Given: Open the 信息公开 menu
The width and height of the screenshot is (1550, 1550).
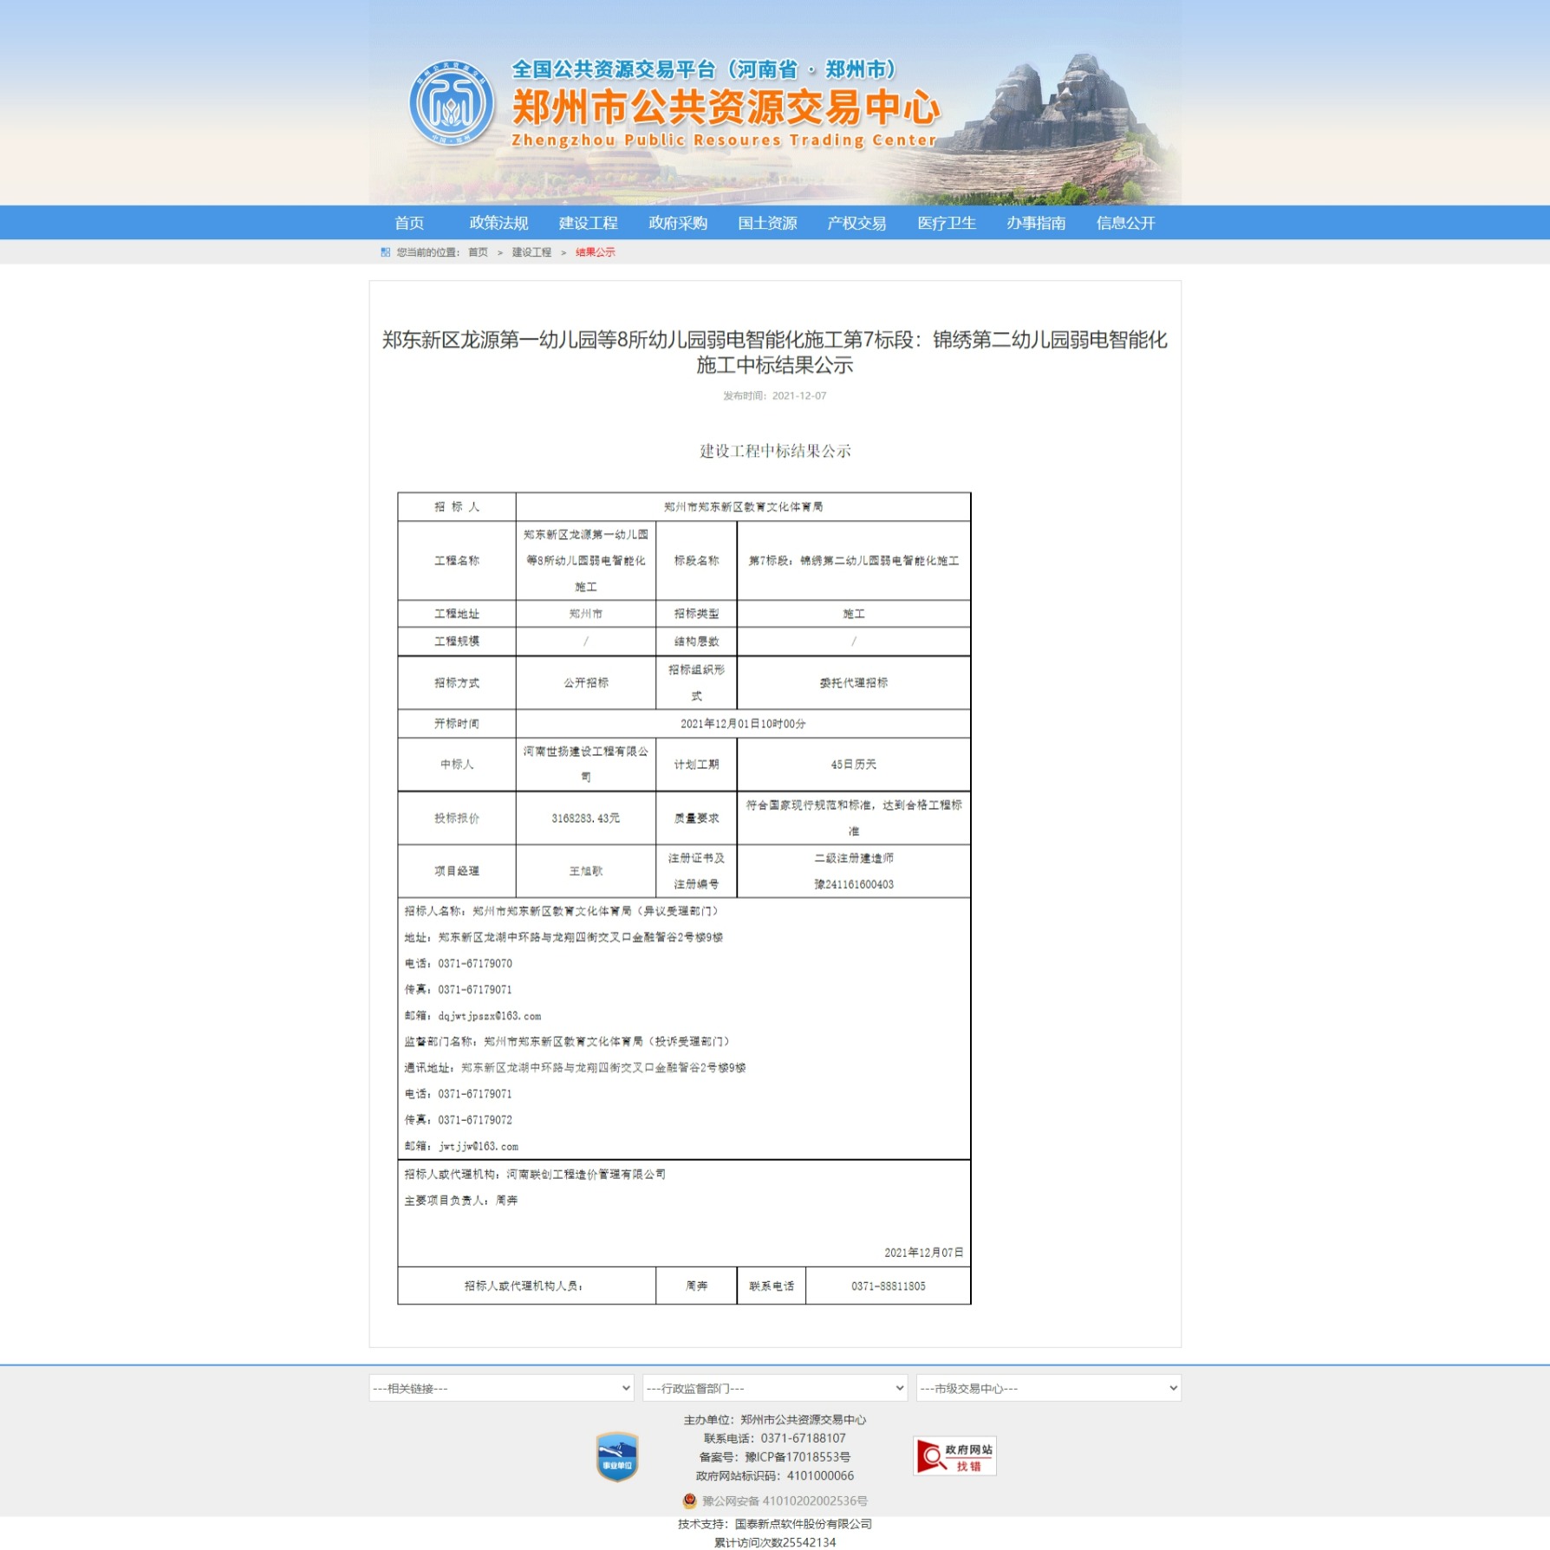Looking at the screenshot, I should point(1125,223).
